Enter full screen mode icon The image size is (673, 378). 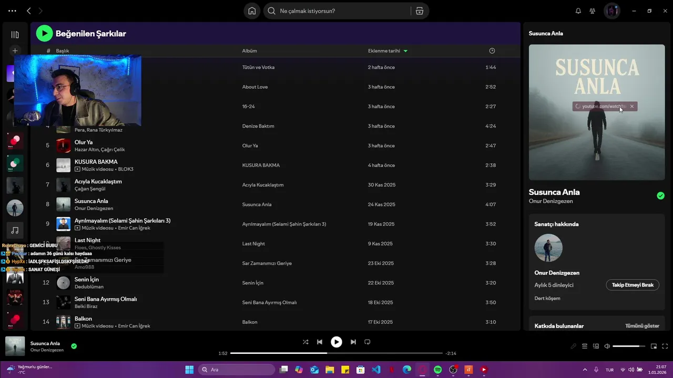(x=665, y=346)
